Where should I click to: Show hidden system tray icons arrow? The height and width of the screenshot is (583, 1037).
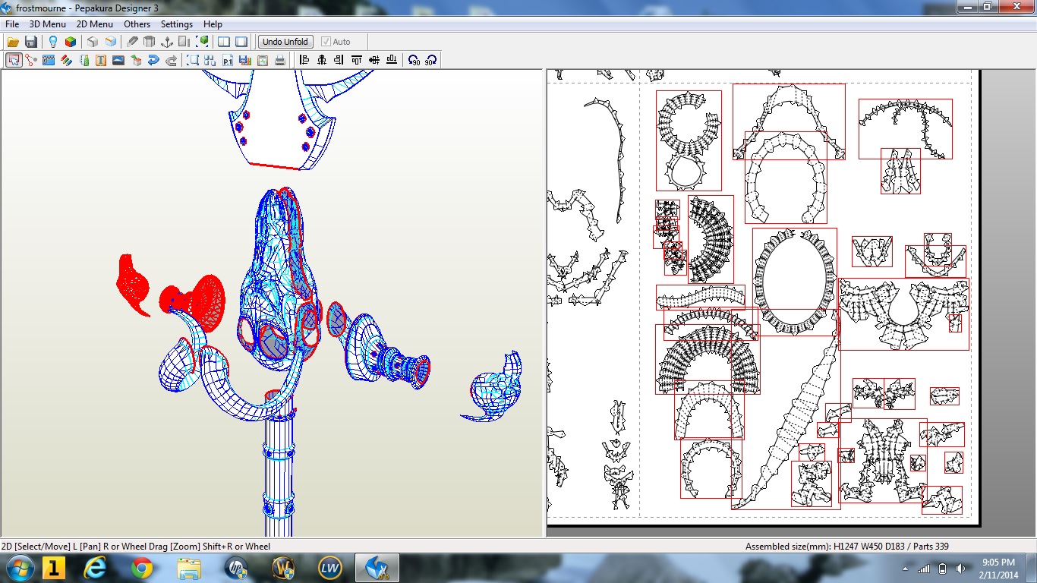point(905,569)
